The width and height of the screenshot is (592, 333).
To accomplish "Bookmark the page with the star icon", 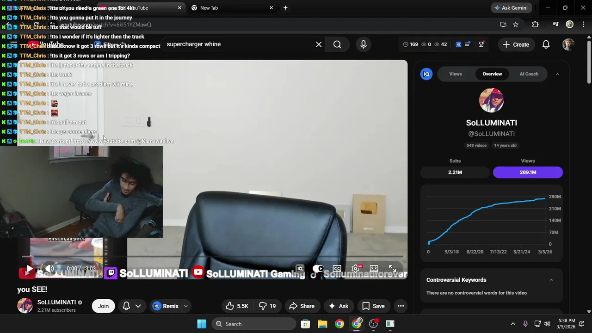I will pyautogui.click(x=516, y=25).
